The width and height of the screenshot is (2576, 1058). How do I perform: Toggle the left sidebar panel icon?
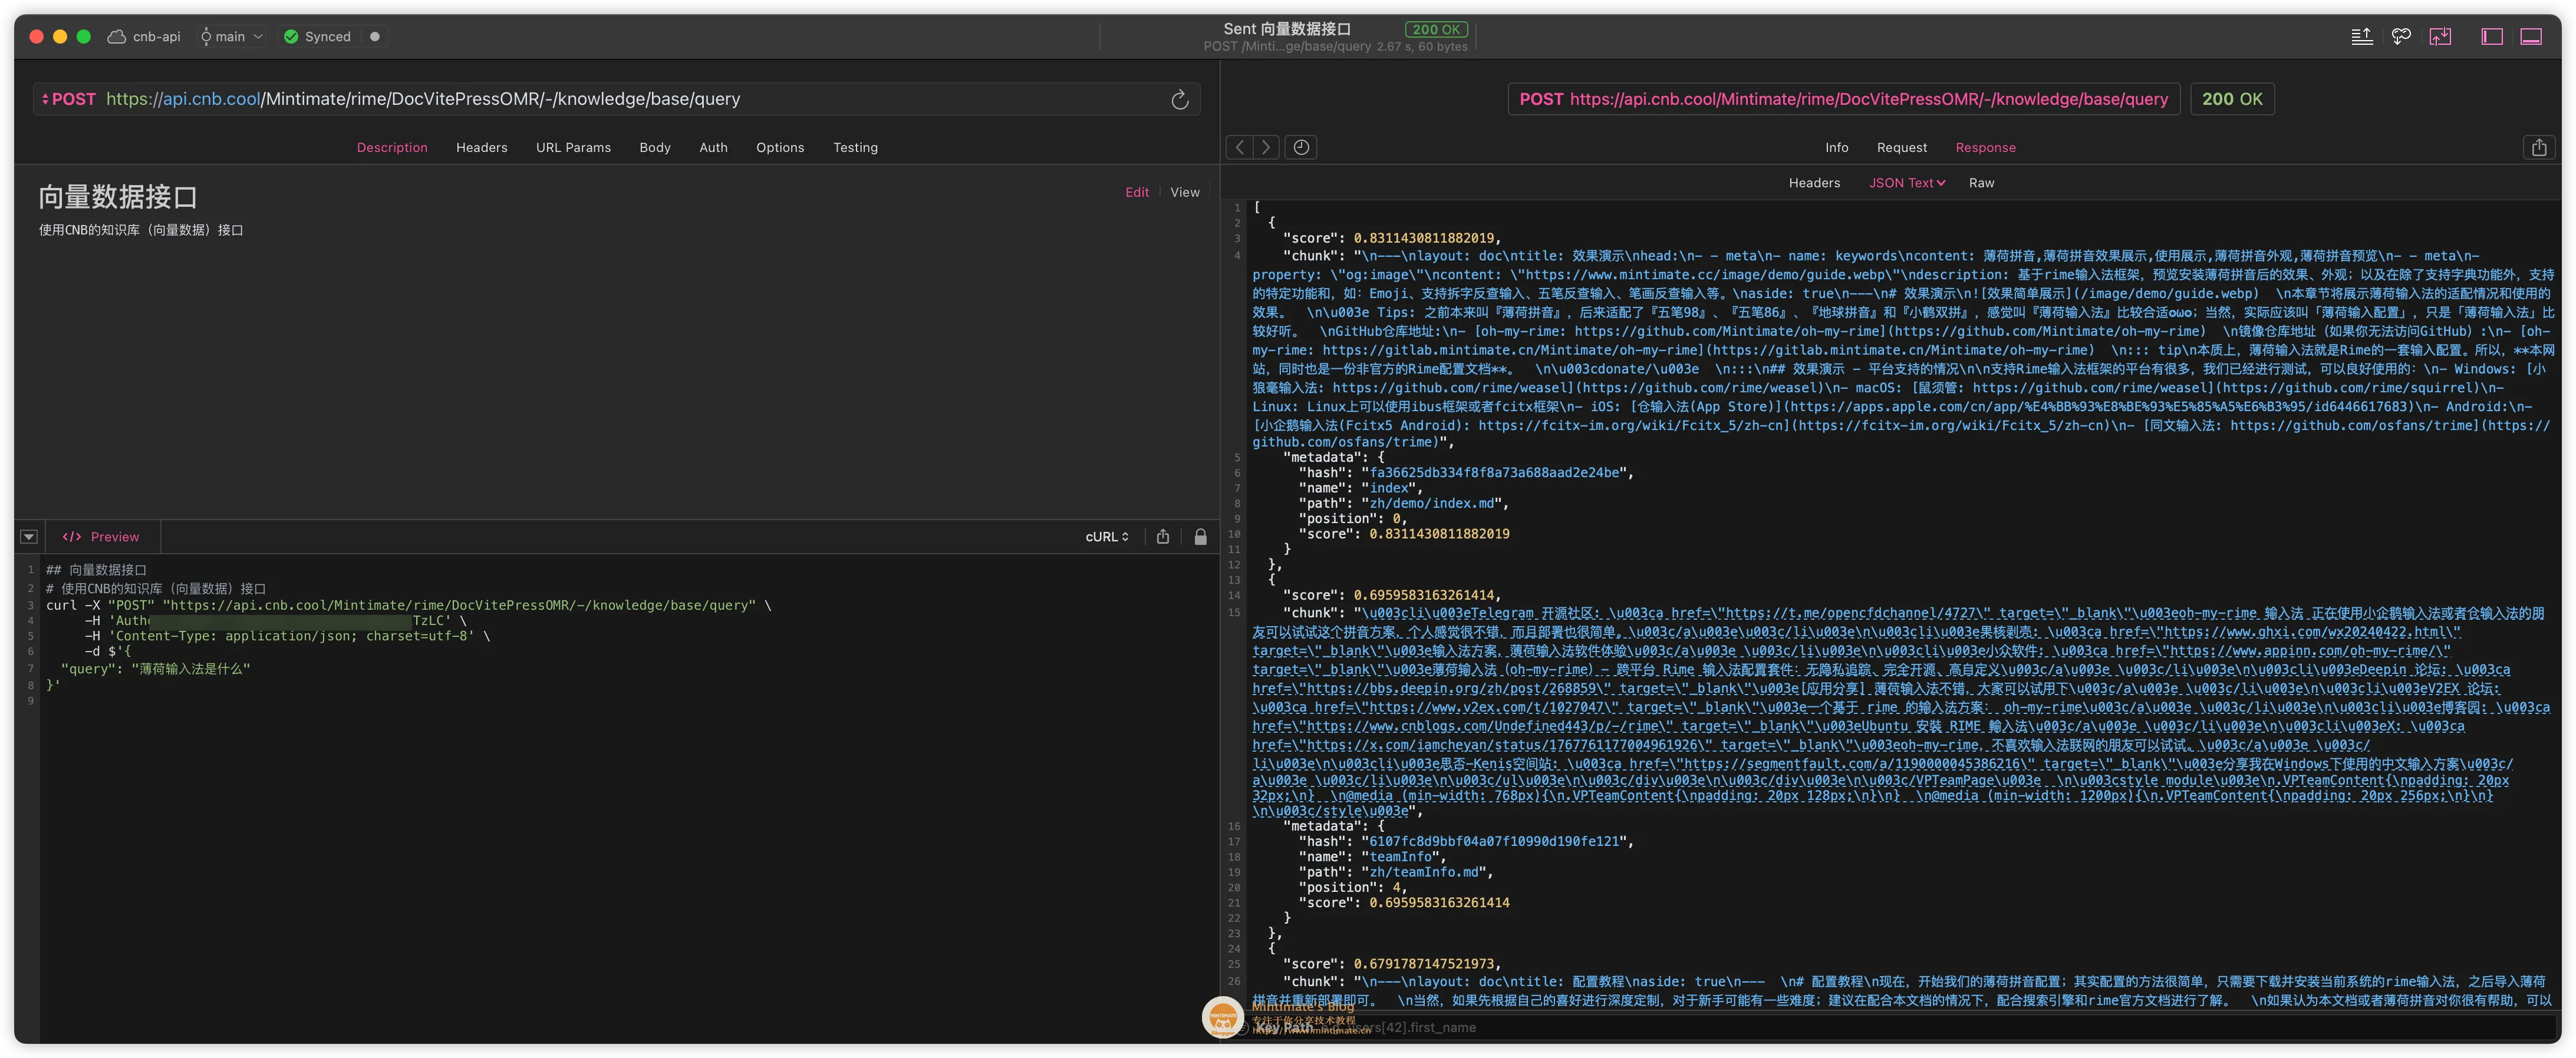point(2492,37)
